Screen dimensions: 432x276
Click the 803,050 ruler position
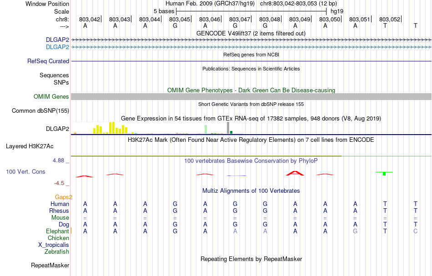pos(330,19)
